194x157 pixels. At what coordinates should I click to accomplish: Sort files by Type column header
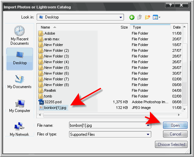coord(137,27)
